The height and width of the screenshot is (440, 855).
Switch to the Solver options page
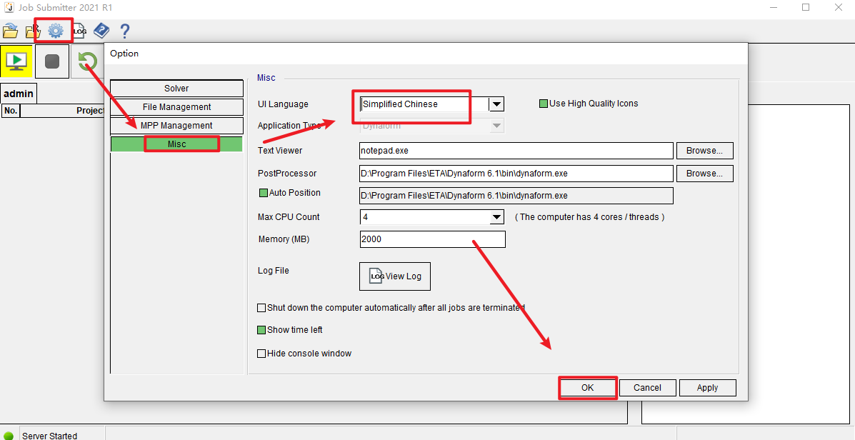pos(176,89)
